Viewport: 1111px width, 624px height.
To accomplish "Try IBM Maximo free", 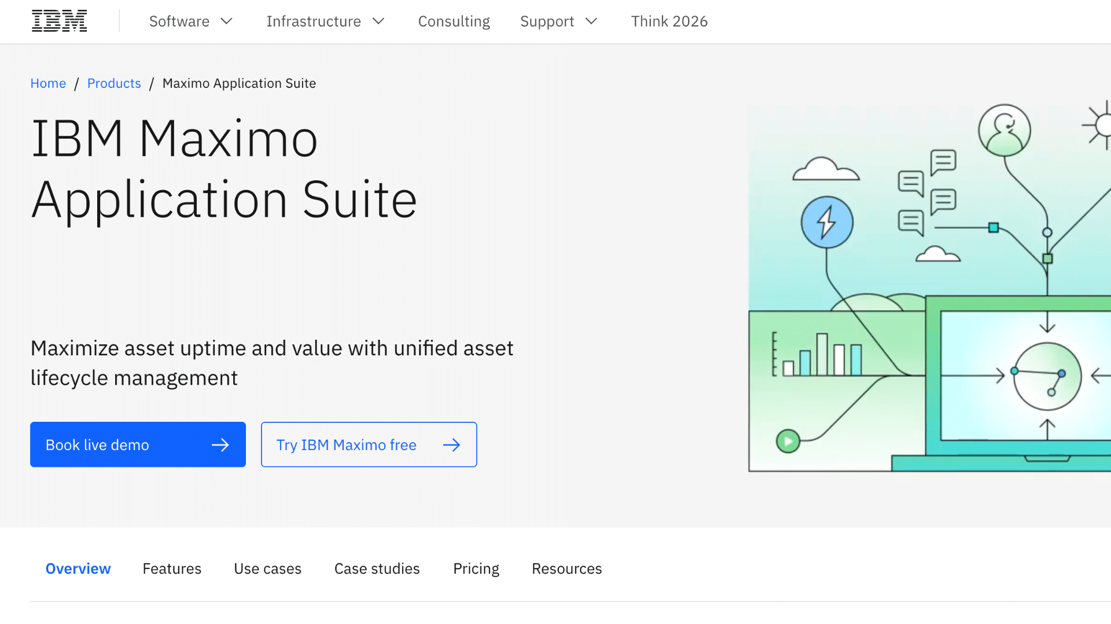I will 369,444.
